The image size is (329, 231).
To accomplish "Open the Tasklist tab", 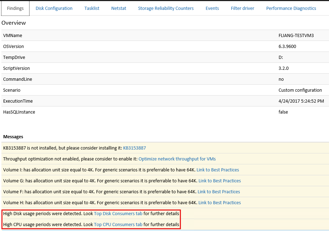I will pyautogui.click(x=92, y=8).
